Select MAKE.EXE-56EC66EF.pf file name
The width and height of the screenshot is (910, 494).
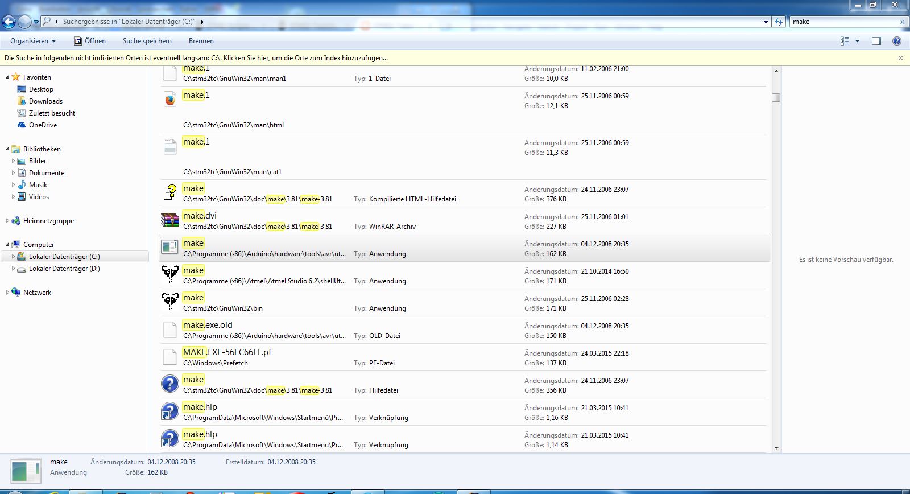tap(227, 352)
